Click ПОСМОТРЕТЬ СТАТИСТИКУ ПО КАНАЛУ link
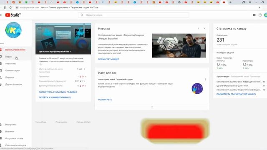Image resolution: width=267 pixels, height=150 pixels. 236,94
